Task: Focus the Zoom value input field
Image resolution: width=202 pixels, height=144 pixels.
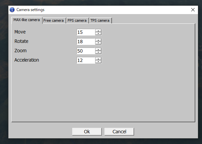Action: 86,51
